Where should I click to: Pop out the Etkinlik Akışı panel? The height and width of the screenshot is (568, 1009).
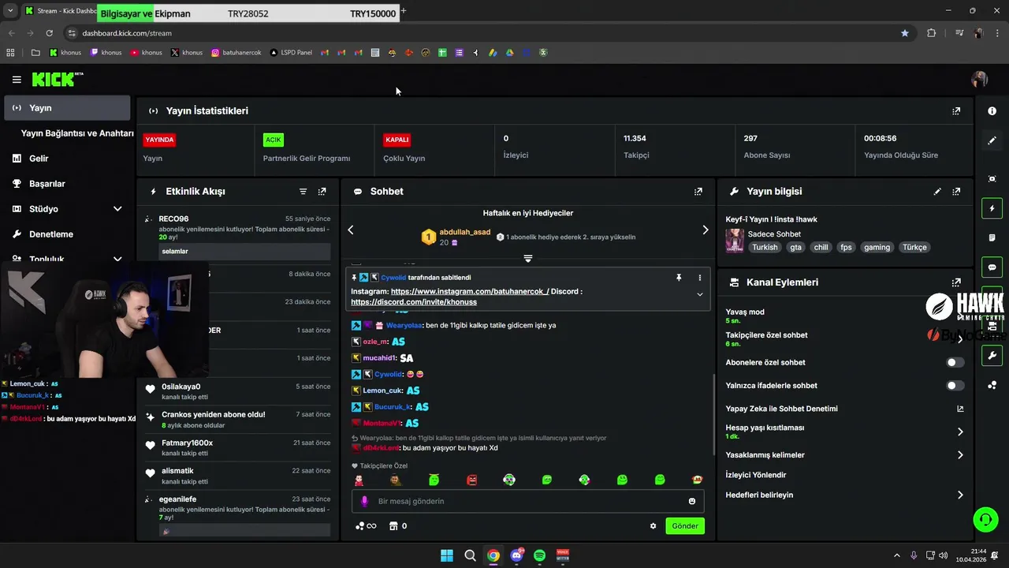point(322,192)
